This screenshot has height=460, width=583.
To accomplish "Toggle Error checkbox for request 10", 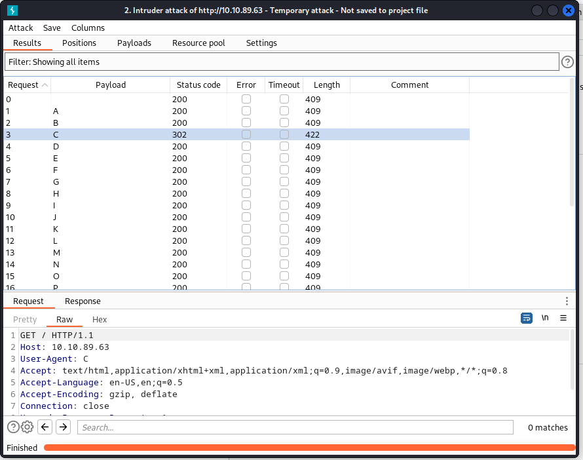I will (246, 218).
